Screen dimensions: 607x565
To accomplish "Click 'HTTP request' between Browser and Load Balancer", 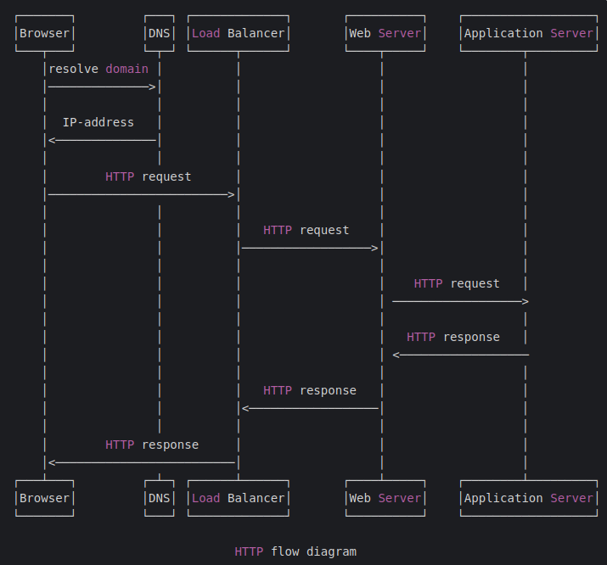I will click(x=149, y=176).
